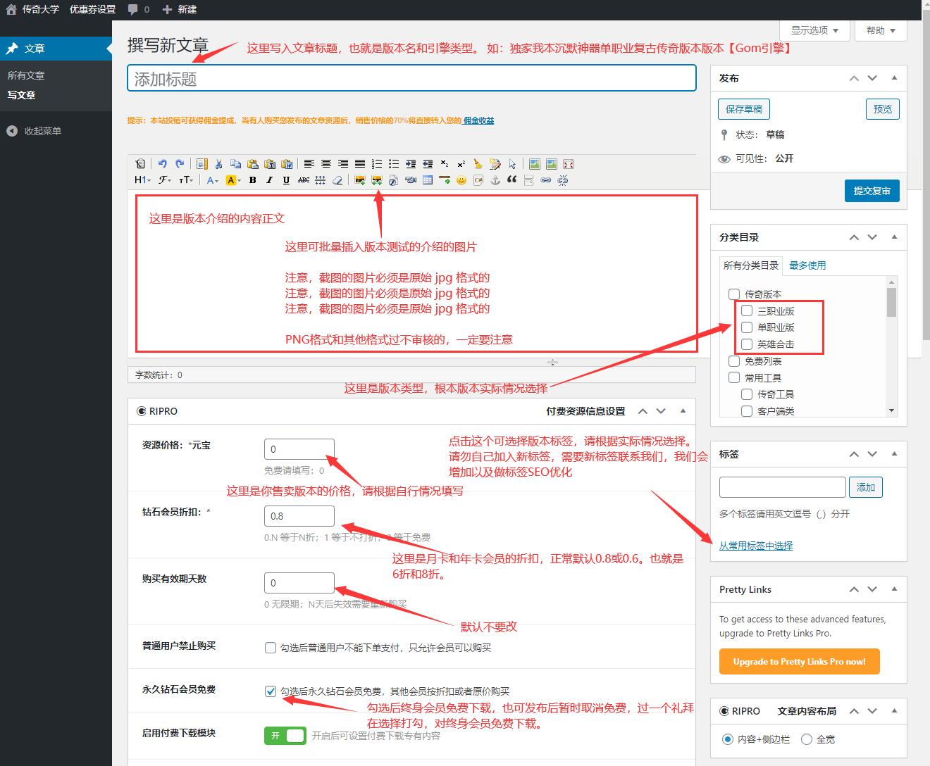Uncheck 永久钻石会员免费 checkbox

coord(271,691)
